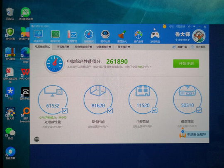This screenshot has width=224, height=168.
Task: Open the 论坛 forum link
Action: [171, 27]
